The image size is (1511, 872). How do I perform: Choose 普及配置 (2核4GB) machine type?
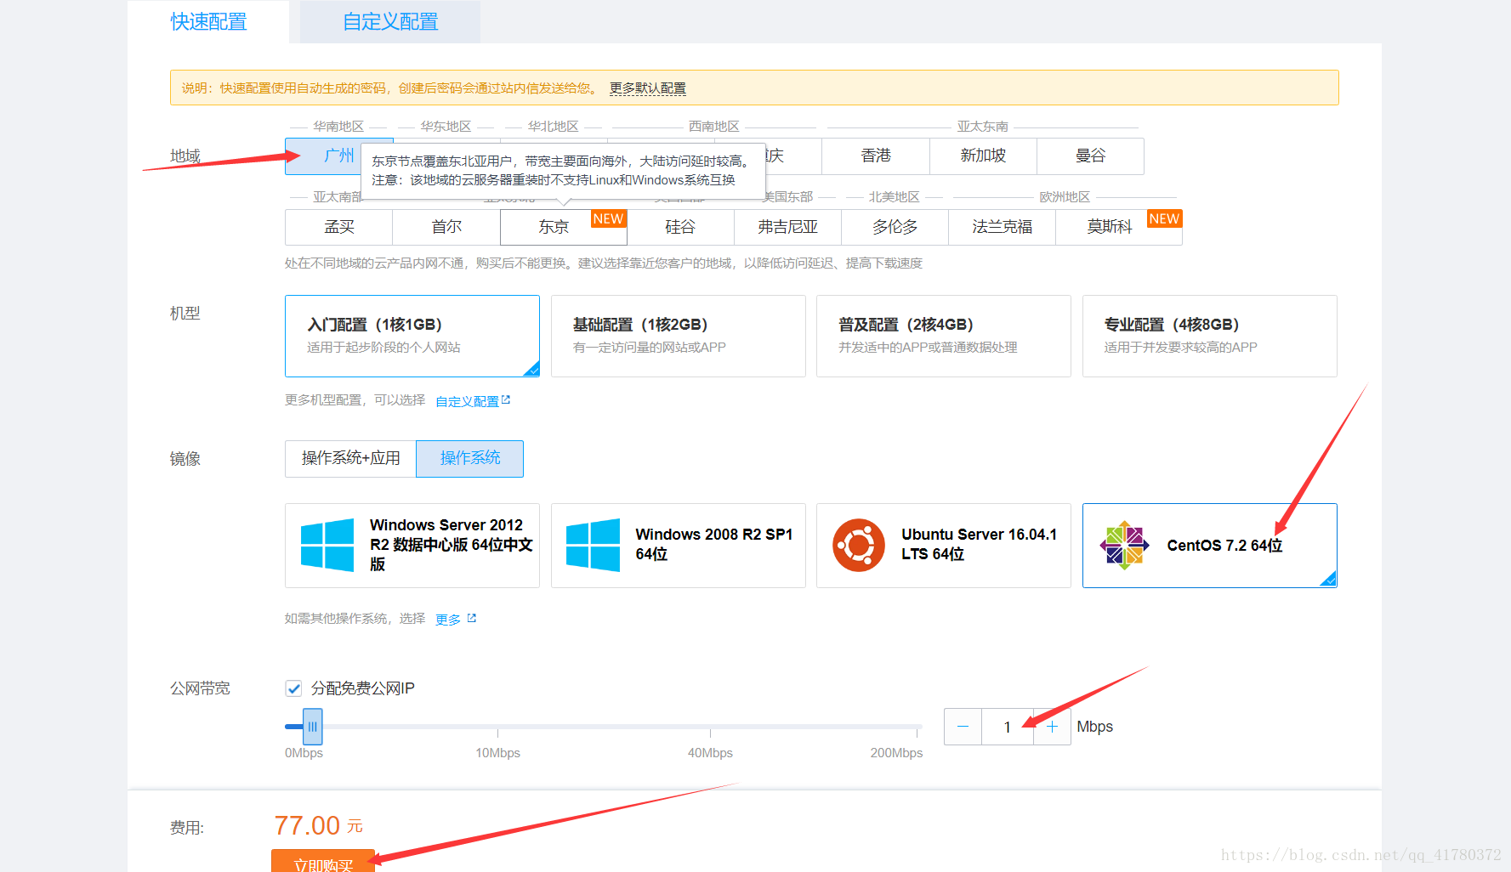click(944, 336)
